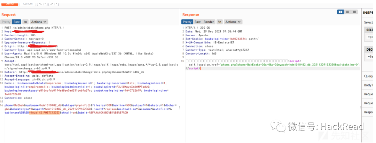Screen dimensions: 376x143
Task: Click the request Connection: close line 14
Action: click(18, 98)
